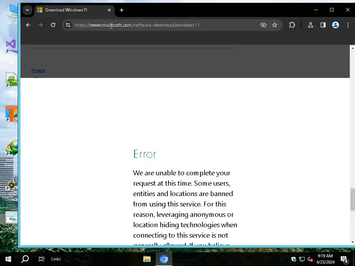
Task: Click the Error heading text
Action: [145, 154]
